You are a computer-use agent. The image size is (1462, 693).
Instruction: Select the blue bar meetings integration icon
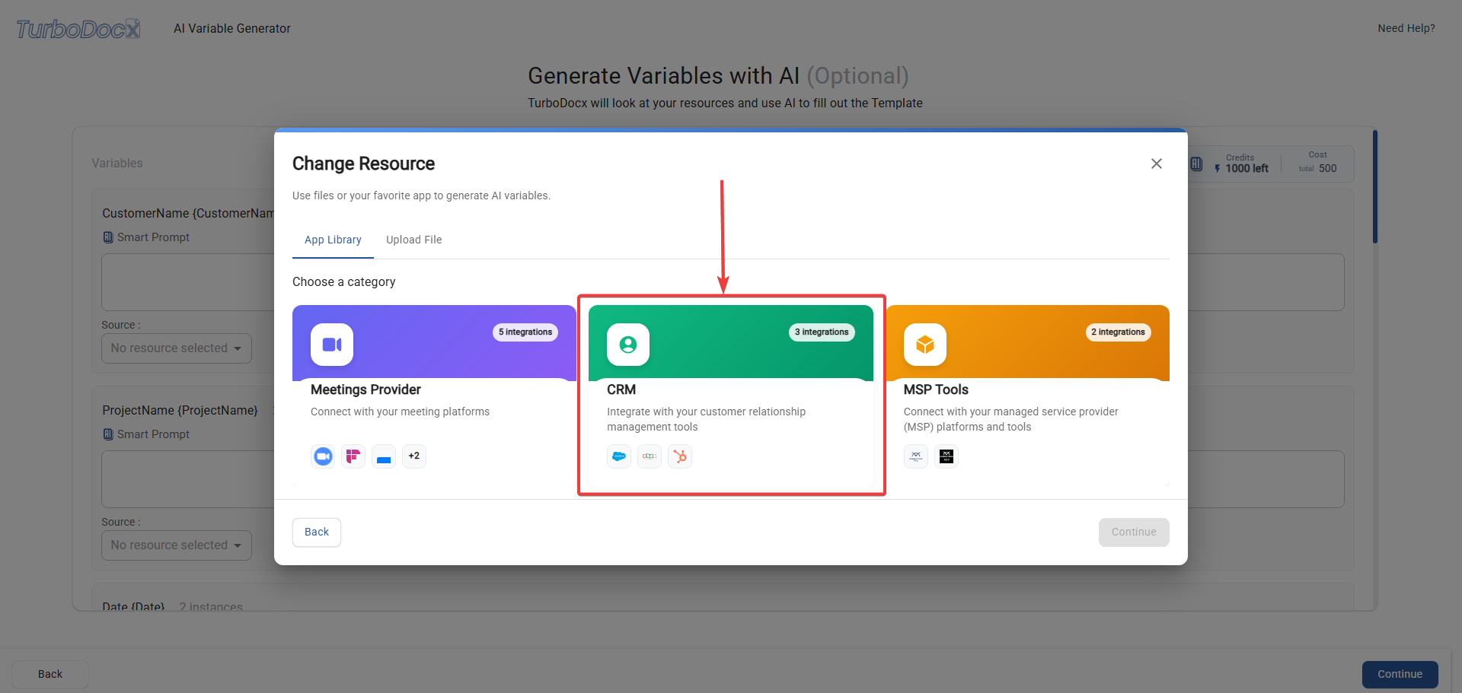click(384, 456)
